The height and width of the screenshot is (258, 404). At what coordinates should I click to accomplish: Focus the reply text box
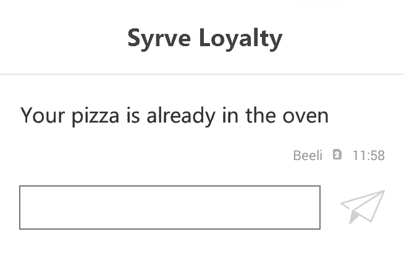pyautogui.click(x=170, y=208)
